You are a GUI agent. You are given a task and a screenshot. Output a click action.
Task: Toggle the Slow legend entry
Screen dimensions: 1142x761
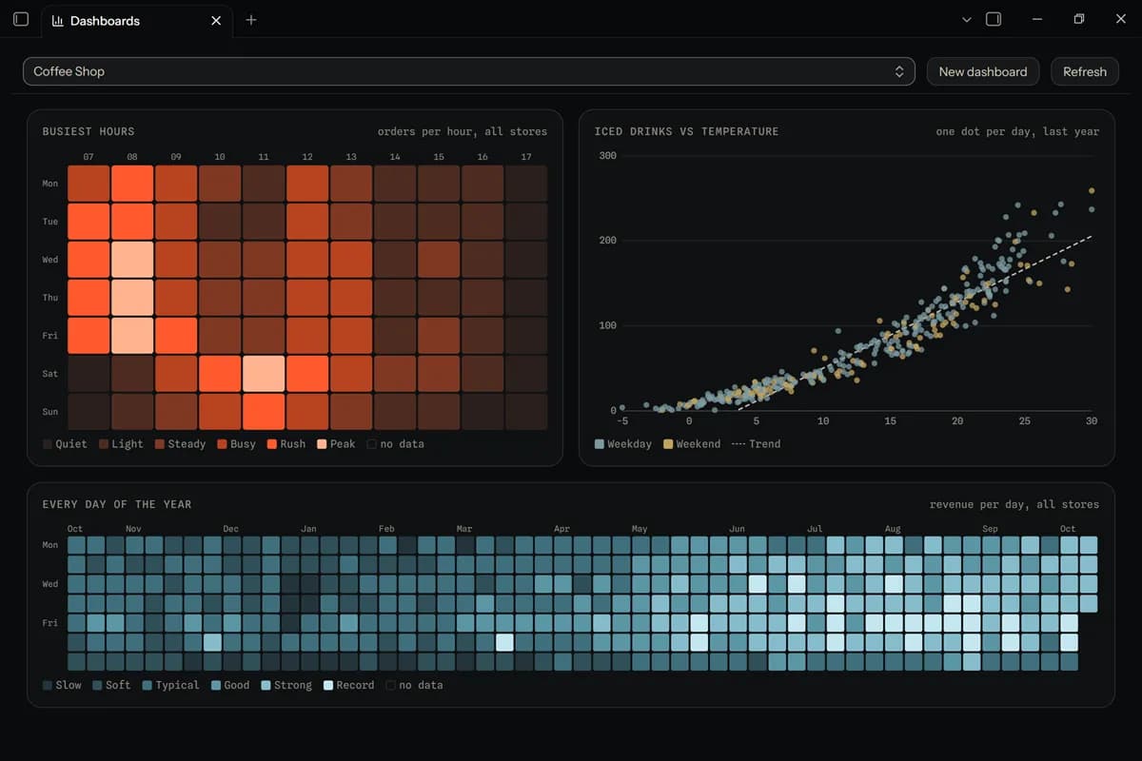(62, 685)
